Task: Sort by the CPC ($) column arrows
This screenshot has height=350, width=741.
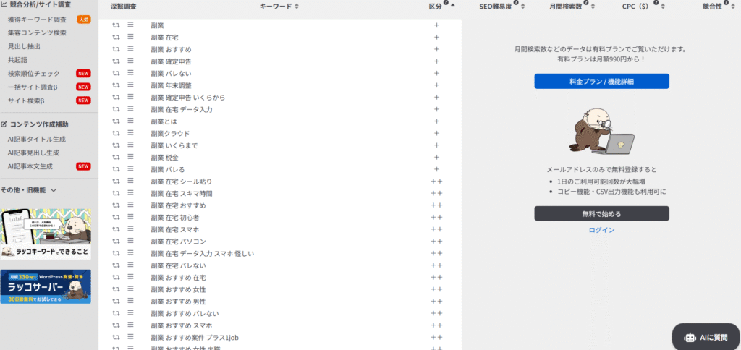Action: pyautogui.click(x=663, y=7)
